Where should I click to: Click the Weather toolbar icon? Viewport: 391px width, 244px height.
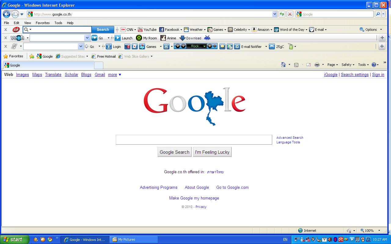pos(186,30)
